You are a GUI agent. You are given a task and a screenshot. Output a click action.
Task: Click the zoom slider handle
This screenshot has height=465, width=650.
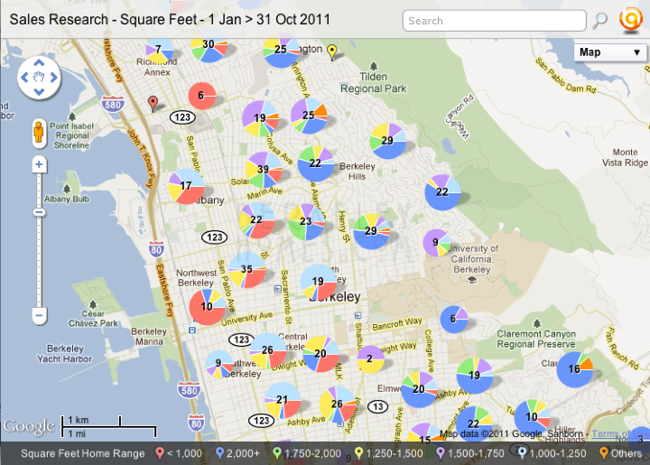pyautogui.click(x=39, y=212)
